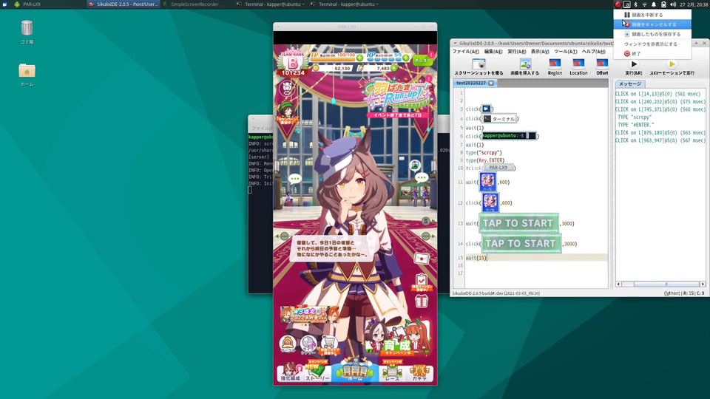The width and height of the screenshot is (710, 399).
Task: Click the type("scrcpy") code line
Action: click(484, 152)
